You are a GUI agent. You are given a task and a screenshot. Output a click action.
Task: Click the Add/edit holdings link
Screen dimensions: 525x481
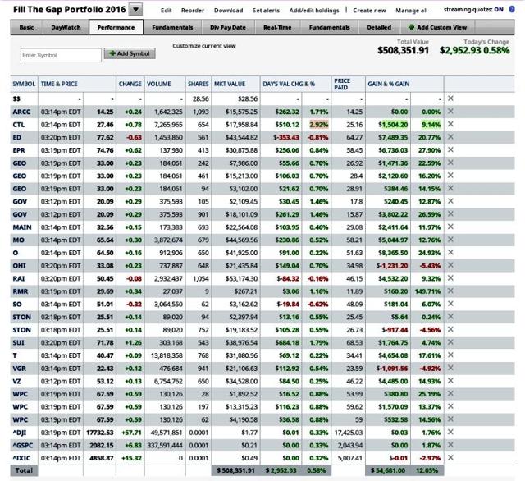pyautogui.click(x=314, y=11)
